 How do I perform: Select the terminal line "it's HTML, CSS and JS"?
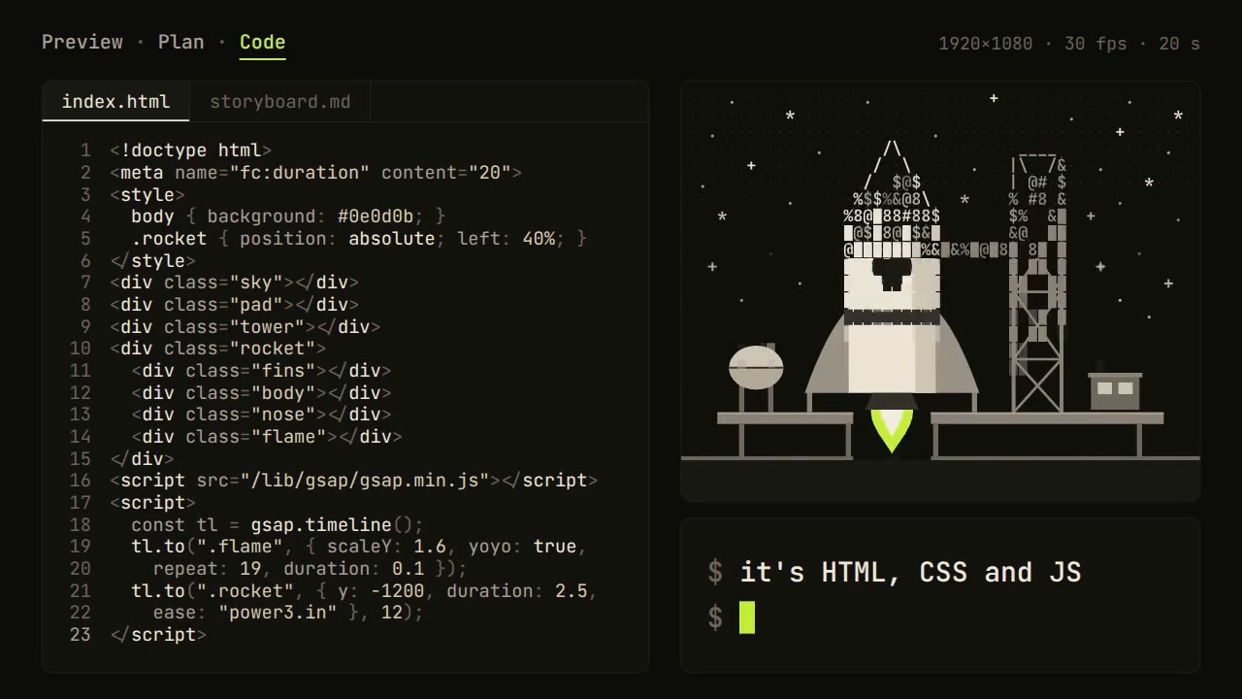[910, 572]
